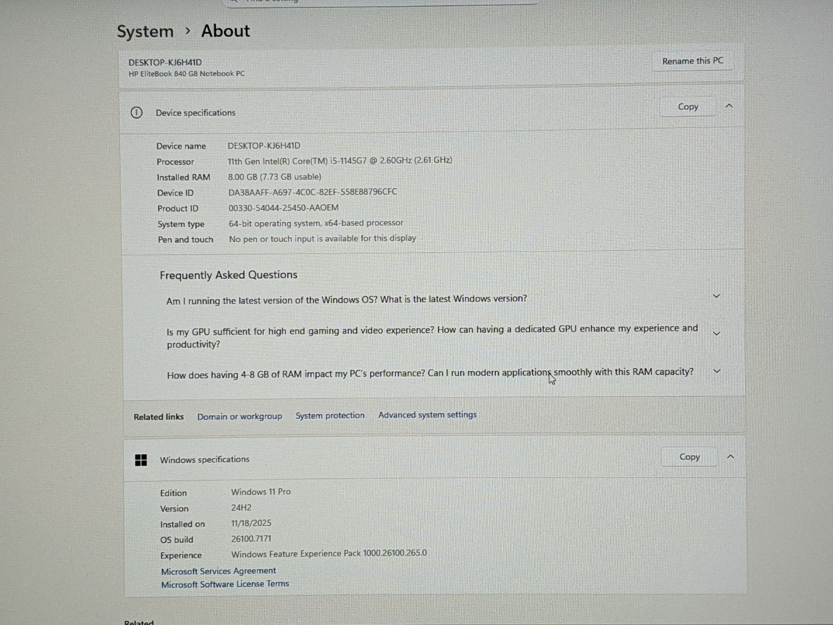
Task: Click the Processor value text
Action: 339,160
